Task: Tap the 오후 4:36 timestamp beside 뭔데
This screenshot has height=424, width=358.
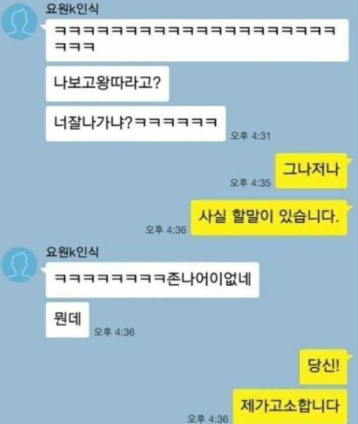Action: (114, 332)
